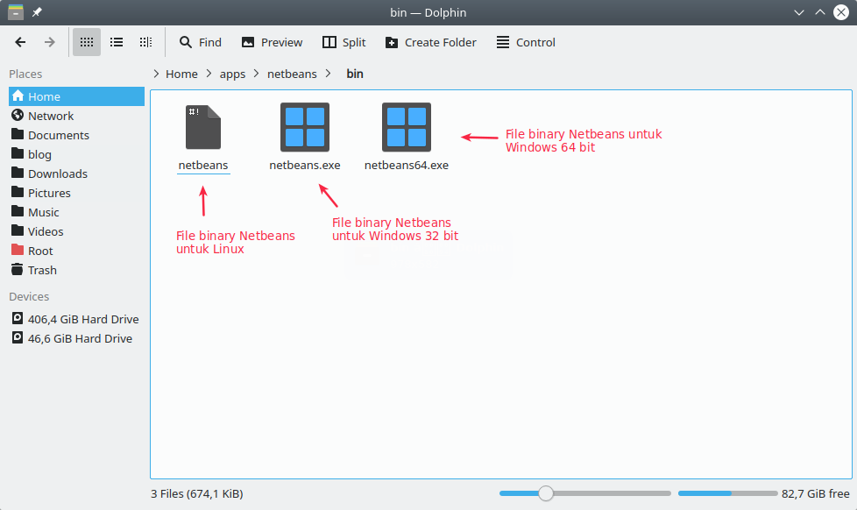Split the view into two panes
The width and height of the screenshot is (857, 510).
(344, 42)
